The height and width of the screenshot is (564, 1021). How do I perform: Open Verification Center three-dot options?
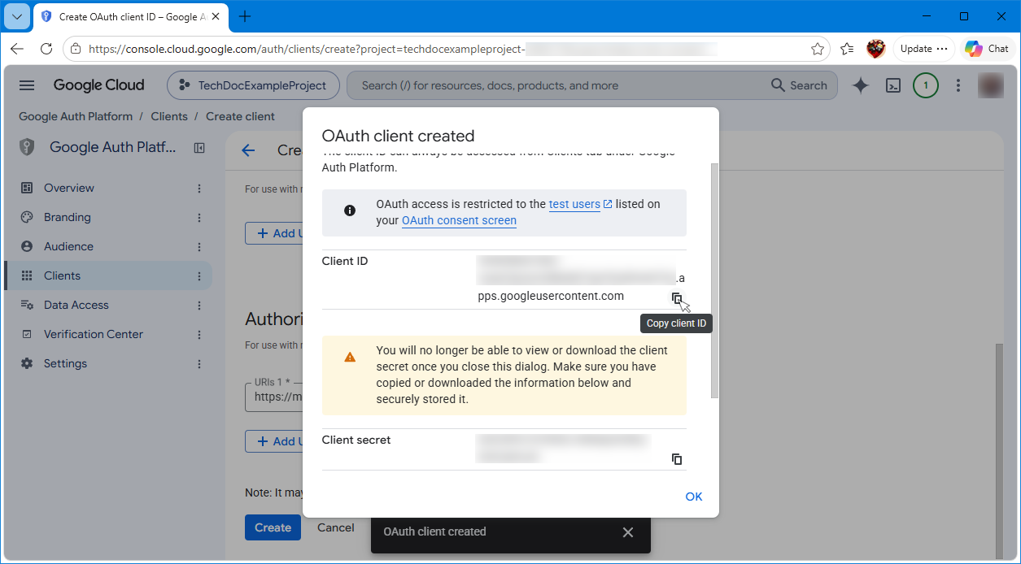click(199, 335)
